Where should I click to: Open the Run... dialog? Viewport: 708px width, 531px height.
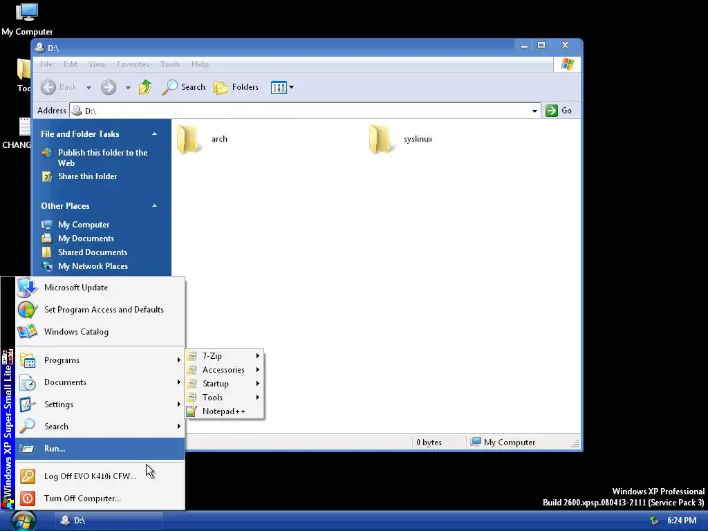tap(100, 449)
